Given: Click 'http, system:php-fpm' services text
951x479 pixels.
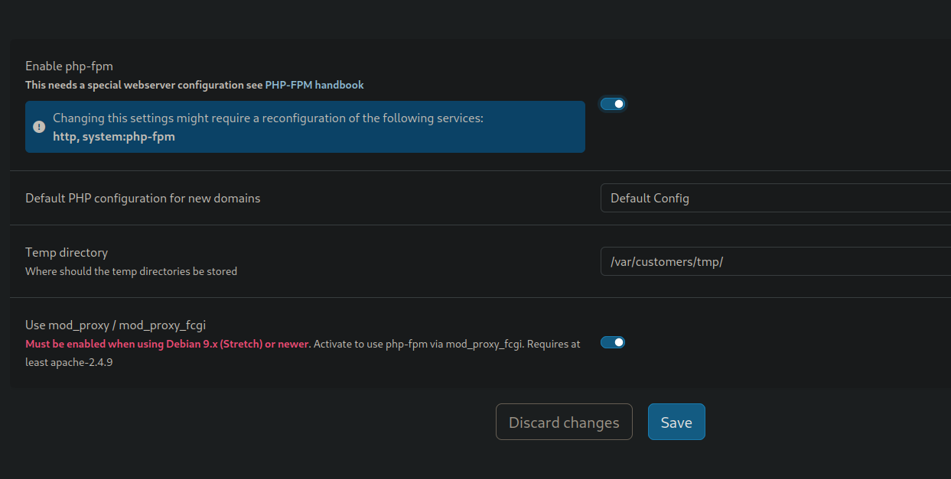Looking at the screenshot, I should 114,137.
